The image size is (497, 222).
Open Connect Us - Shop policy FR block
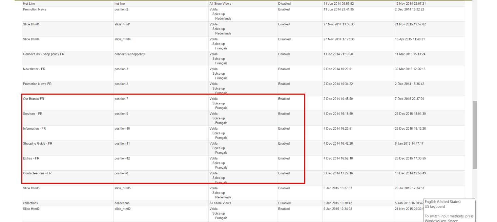tap(43, 54)
